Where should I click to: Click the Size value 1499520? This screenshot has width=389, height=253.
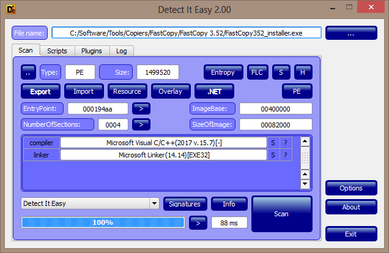158,72
